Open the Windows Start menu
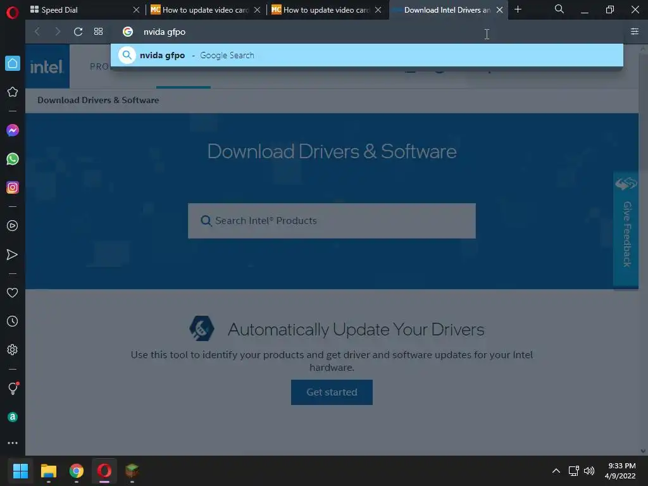 (20, 471)
